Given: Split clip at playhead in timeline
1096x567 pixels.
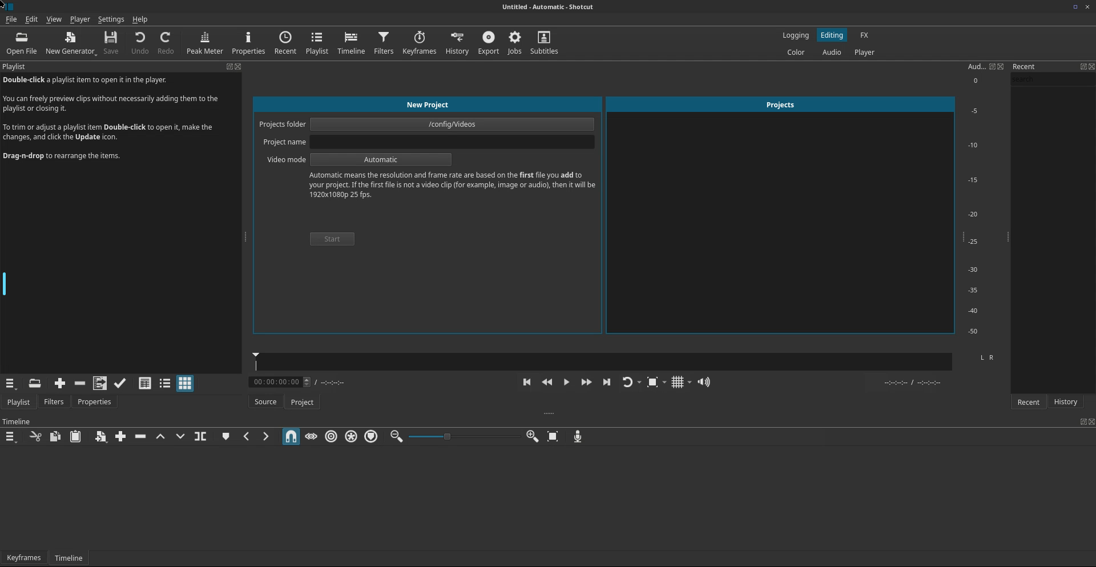Looking at the screenshot, I should point(200,437).
